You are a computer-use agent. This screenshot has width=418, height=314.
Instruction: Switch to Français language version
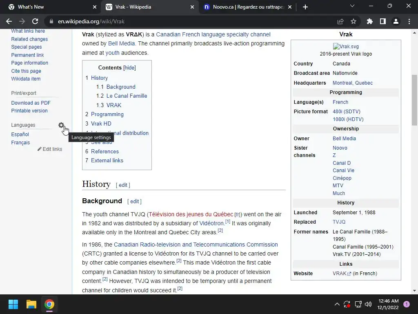[20, 143]
